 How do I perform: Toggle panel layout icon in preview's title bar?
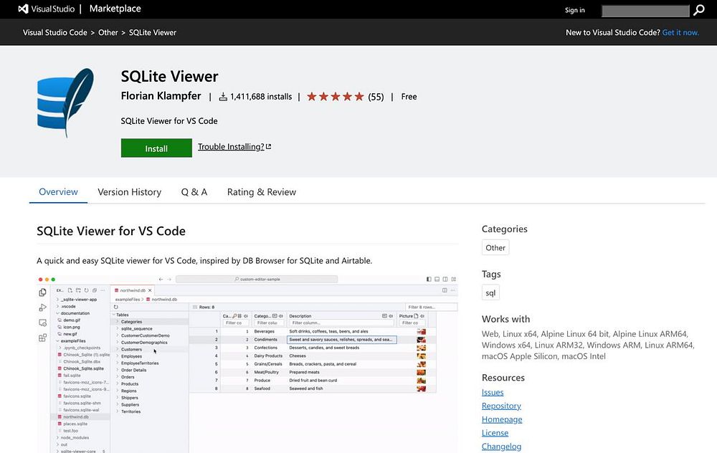(437, 279)
